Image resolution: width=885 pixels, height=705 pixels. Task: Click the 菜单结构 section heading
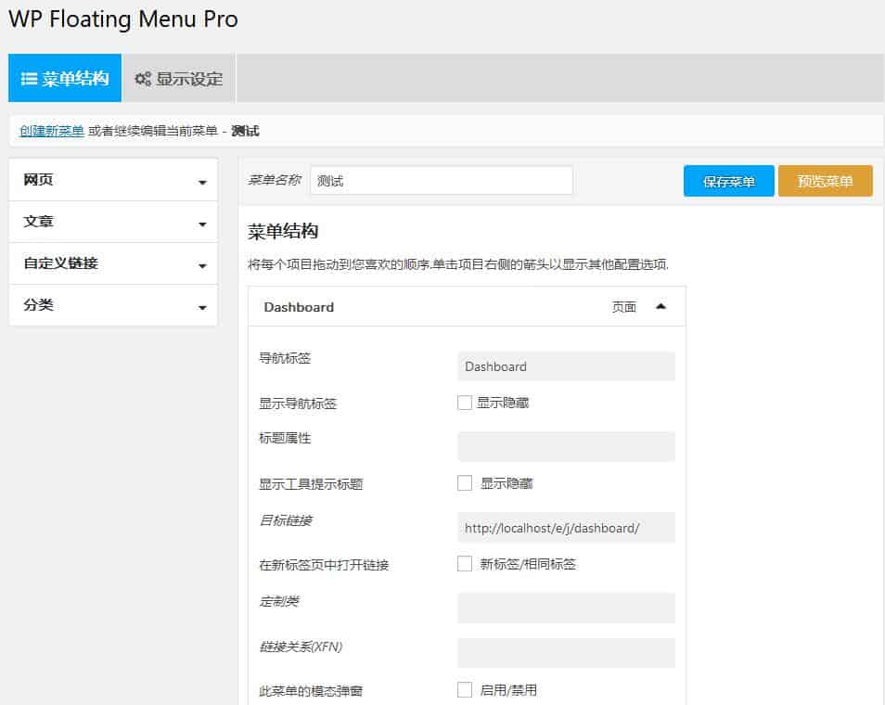click(x=283, y=231)
